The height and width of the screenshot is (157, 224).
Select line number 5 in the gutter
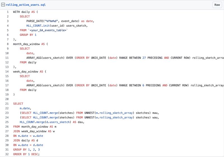[8, 30]
